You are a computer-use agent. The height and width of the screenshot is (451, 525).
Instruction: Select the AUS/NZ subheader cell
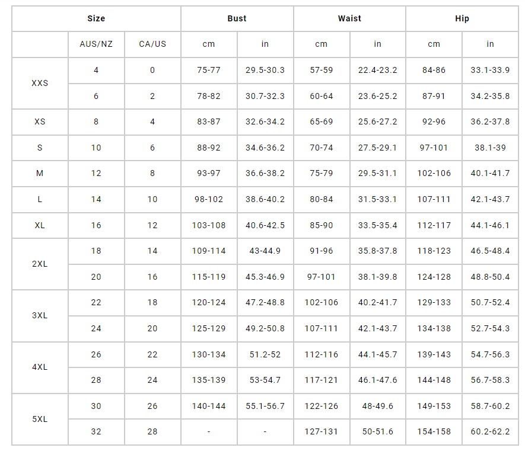[96, 44]
